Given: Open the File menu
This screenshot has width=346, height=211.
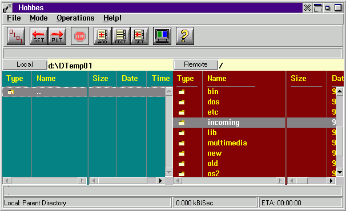Looking at the screenshot, I should click(x=14, y=18).
